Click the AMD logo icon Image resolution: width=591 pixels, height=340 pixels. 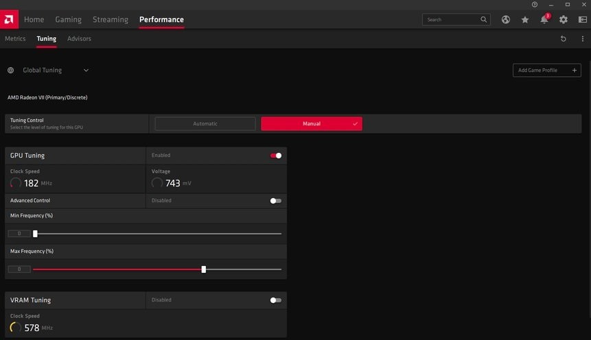pos(10,19)
